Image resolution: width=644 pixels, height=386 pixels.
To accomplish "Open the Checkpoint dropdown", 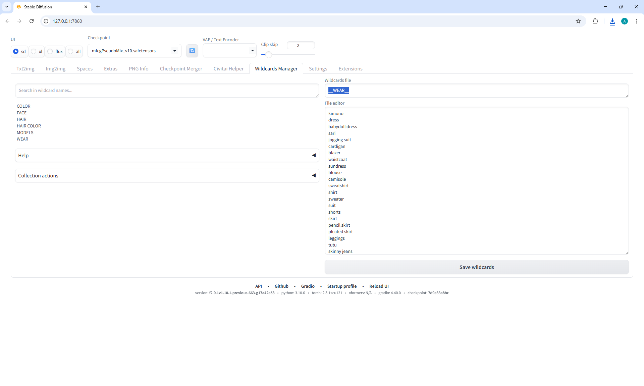I will click(134, 51).
